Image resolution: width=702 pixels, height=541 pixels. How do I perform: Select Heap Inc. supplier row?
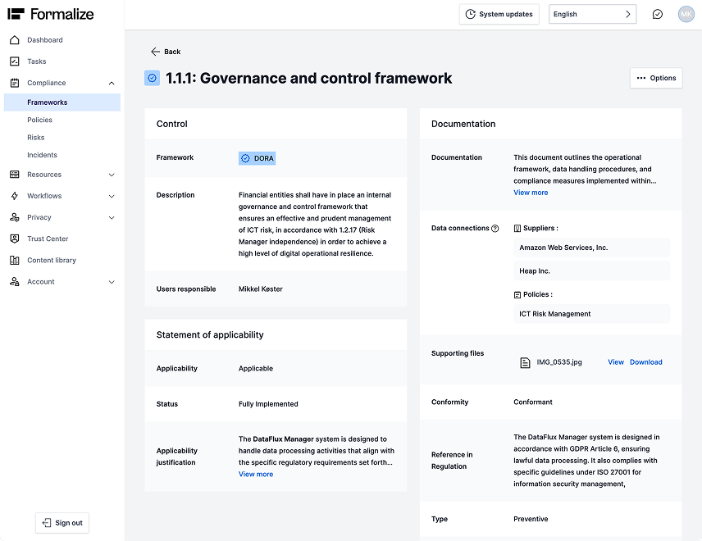pyautogui.click(x=591, y=270)
